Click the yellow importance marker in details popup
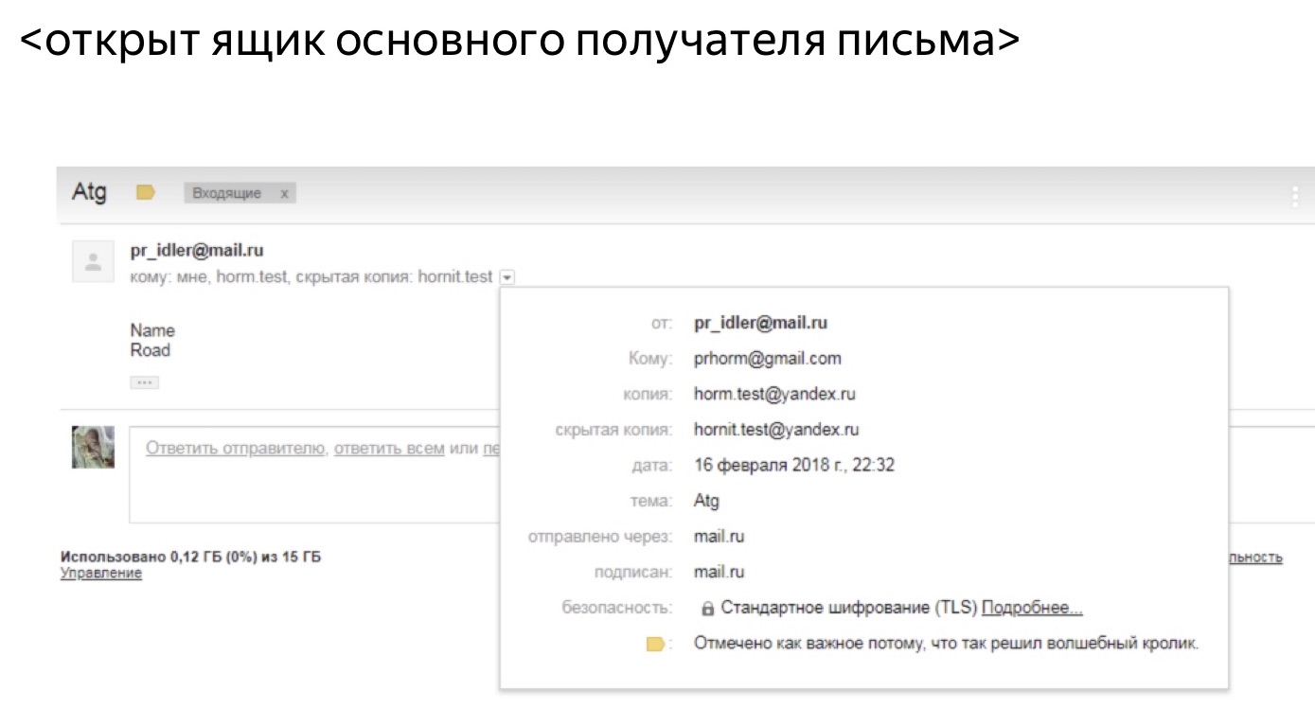The width and height of the screenshot is (1315, 727). tap(656, 644)
